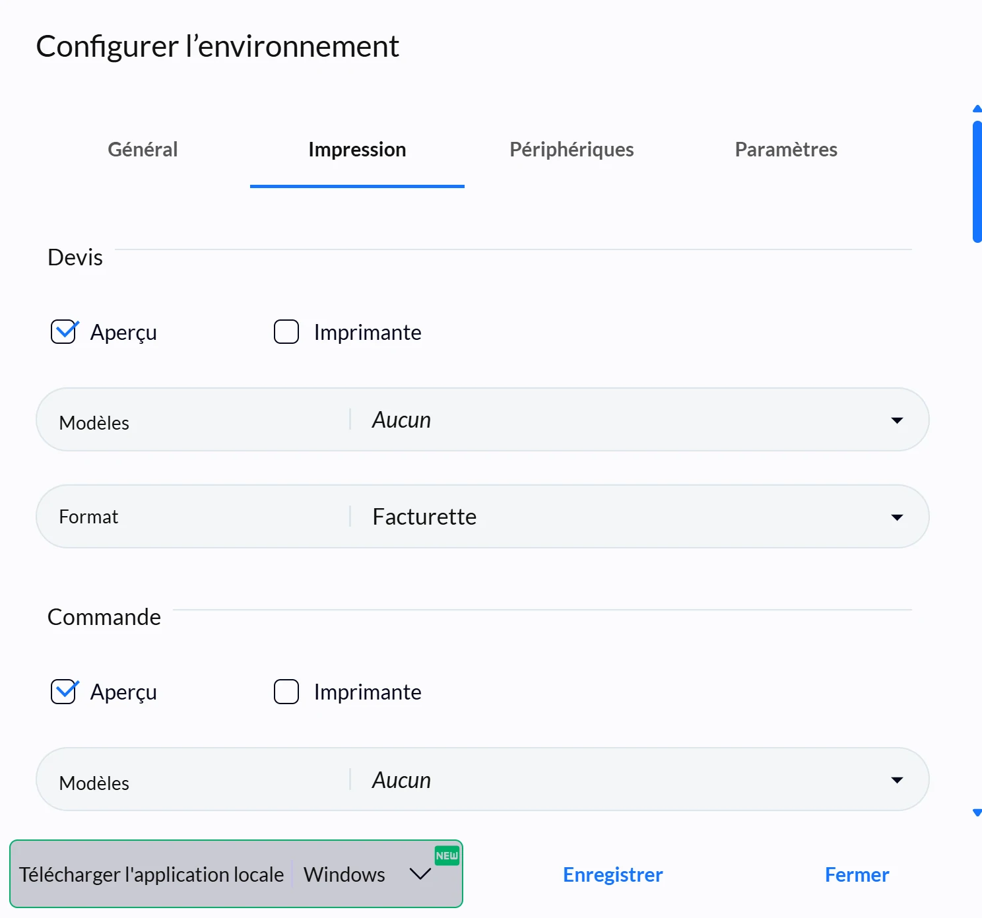Click the scrollbar down arrow icon

point(977,813)
